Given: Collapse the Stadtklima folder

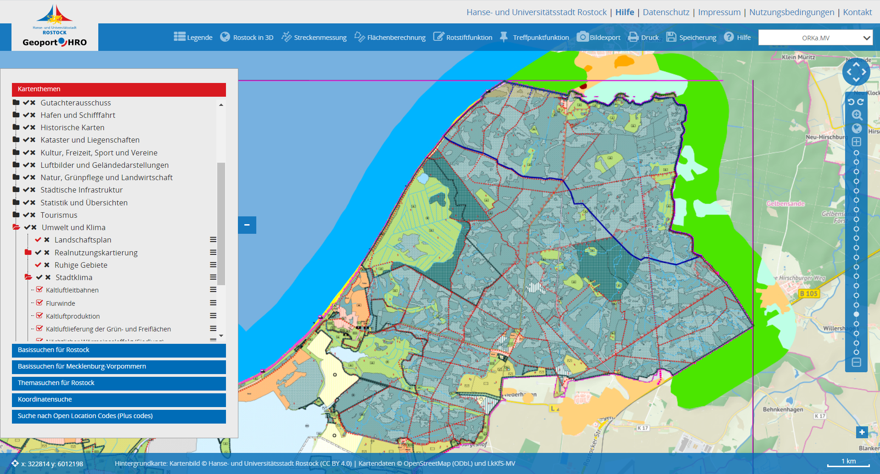Looking at the screenshot, I should point(28,277).
